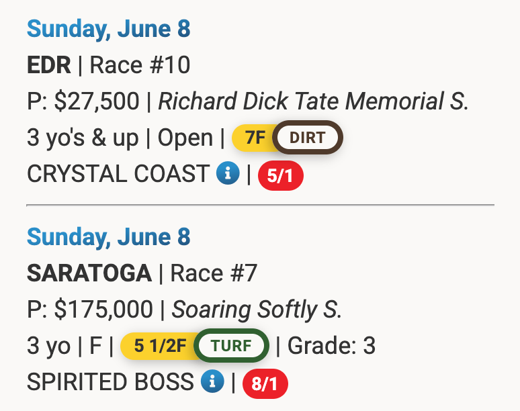Click the 7F distance badge
Image resolution: width=520 pixels, height=411 pixels.
pyautogui.click(x=255, y=138)
